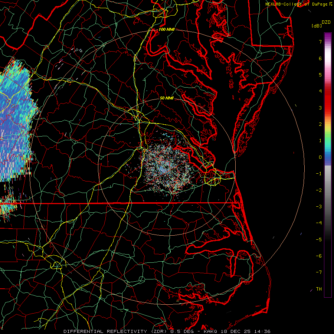Viewport: 334px width, 334px height.
Task: Click the Differential Reflectivity (ZDR) title text
Action: point(116,331)
